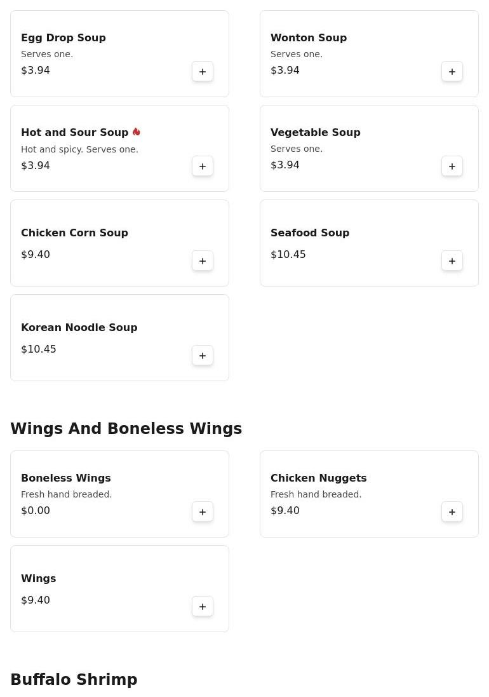Add Hot and Sour Soup to cart
The width and height of the screenshot is (489, 697).
coord(203,166)
